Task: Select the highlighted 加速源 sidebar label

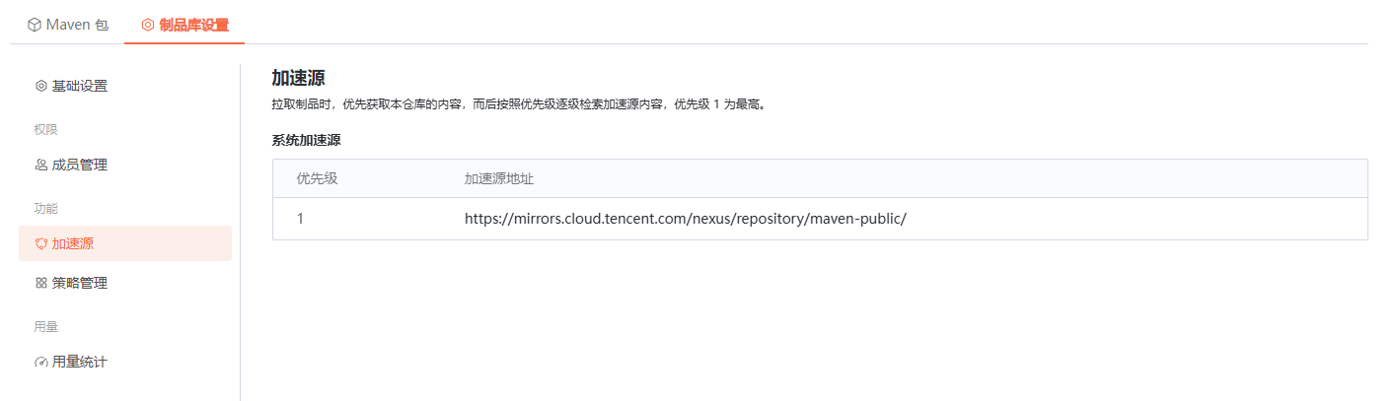Action: pyautogui.click(x=73, y=243)
